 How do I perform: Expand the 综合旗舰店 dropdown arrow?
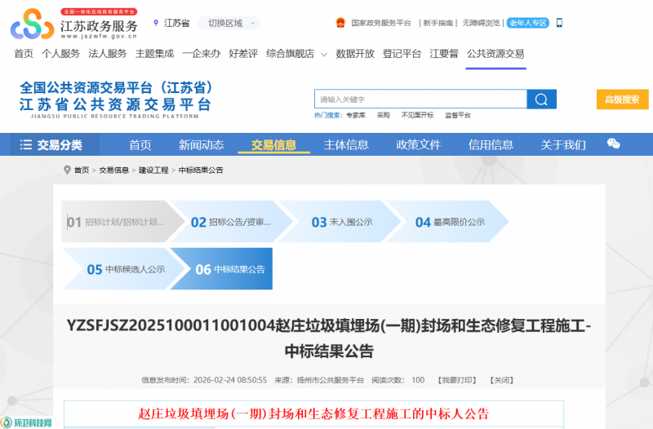[x=324, y=55]
